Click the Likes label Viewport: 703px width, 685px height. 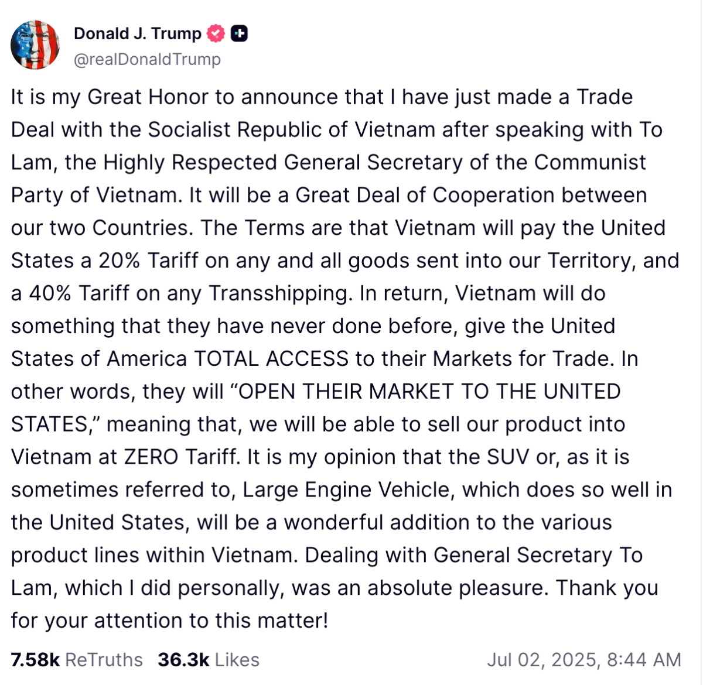237,660
